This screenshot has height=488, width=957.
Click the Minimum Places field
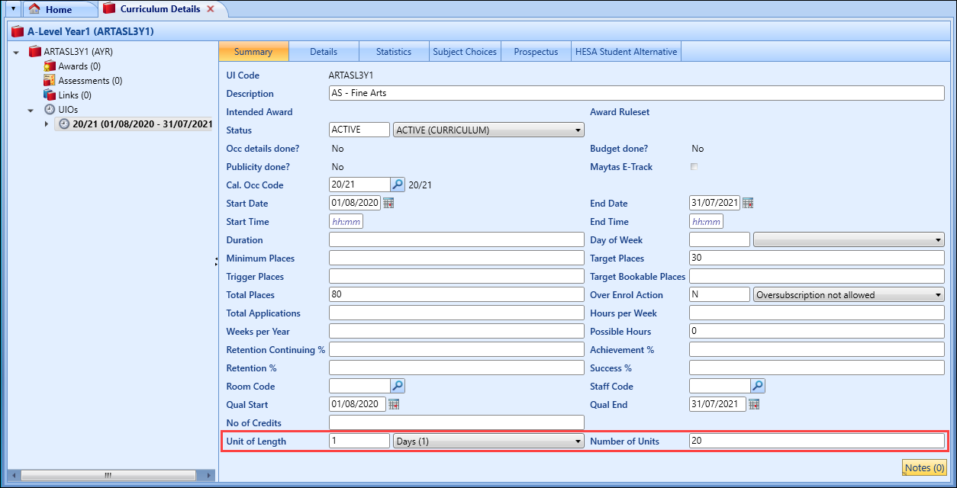(456, 258)
